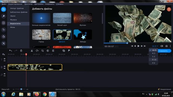The image size is (173, 97).
Task: Select the Город video clip
Action: coord(41,34)
